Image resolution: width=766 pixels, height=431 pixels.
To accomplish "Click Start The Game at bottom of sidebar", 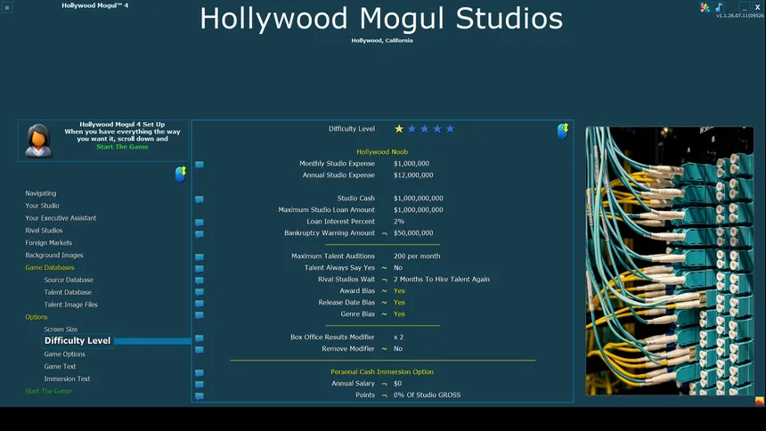I will 48,392.
